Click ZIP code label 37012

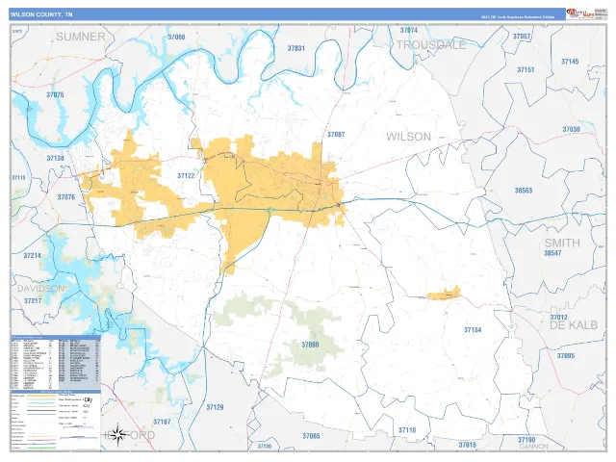point(558,317)
